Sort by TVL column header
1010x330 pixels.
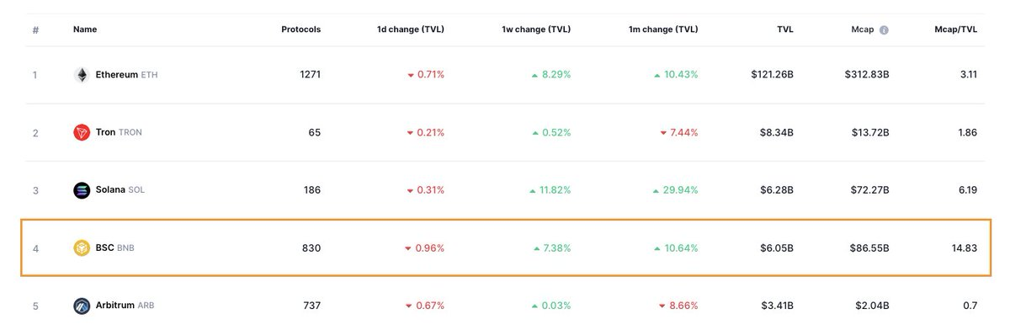coord(784,29)
